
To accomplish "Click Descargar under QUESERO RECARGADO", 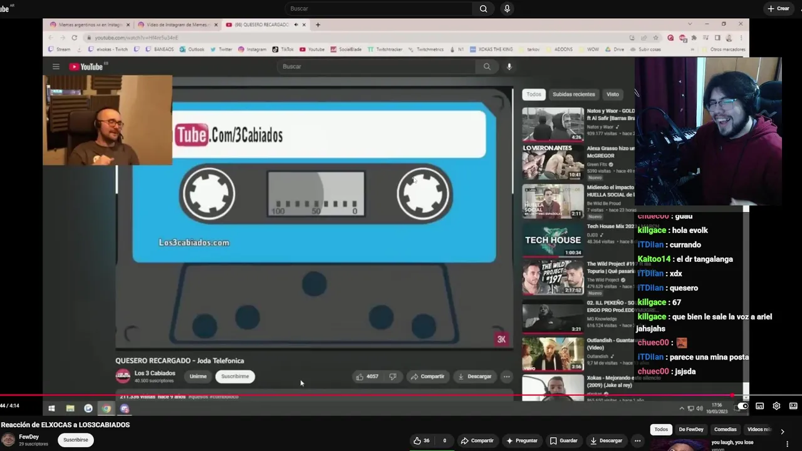I will 474,376.
